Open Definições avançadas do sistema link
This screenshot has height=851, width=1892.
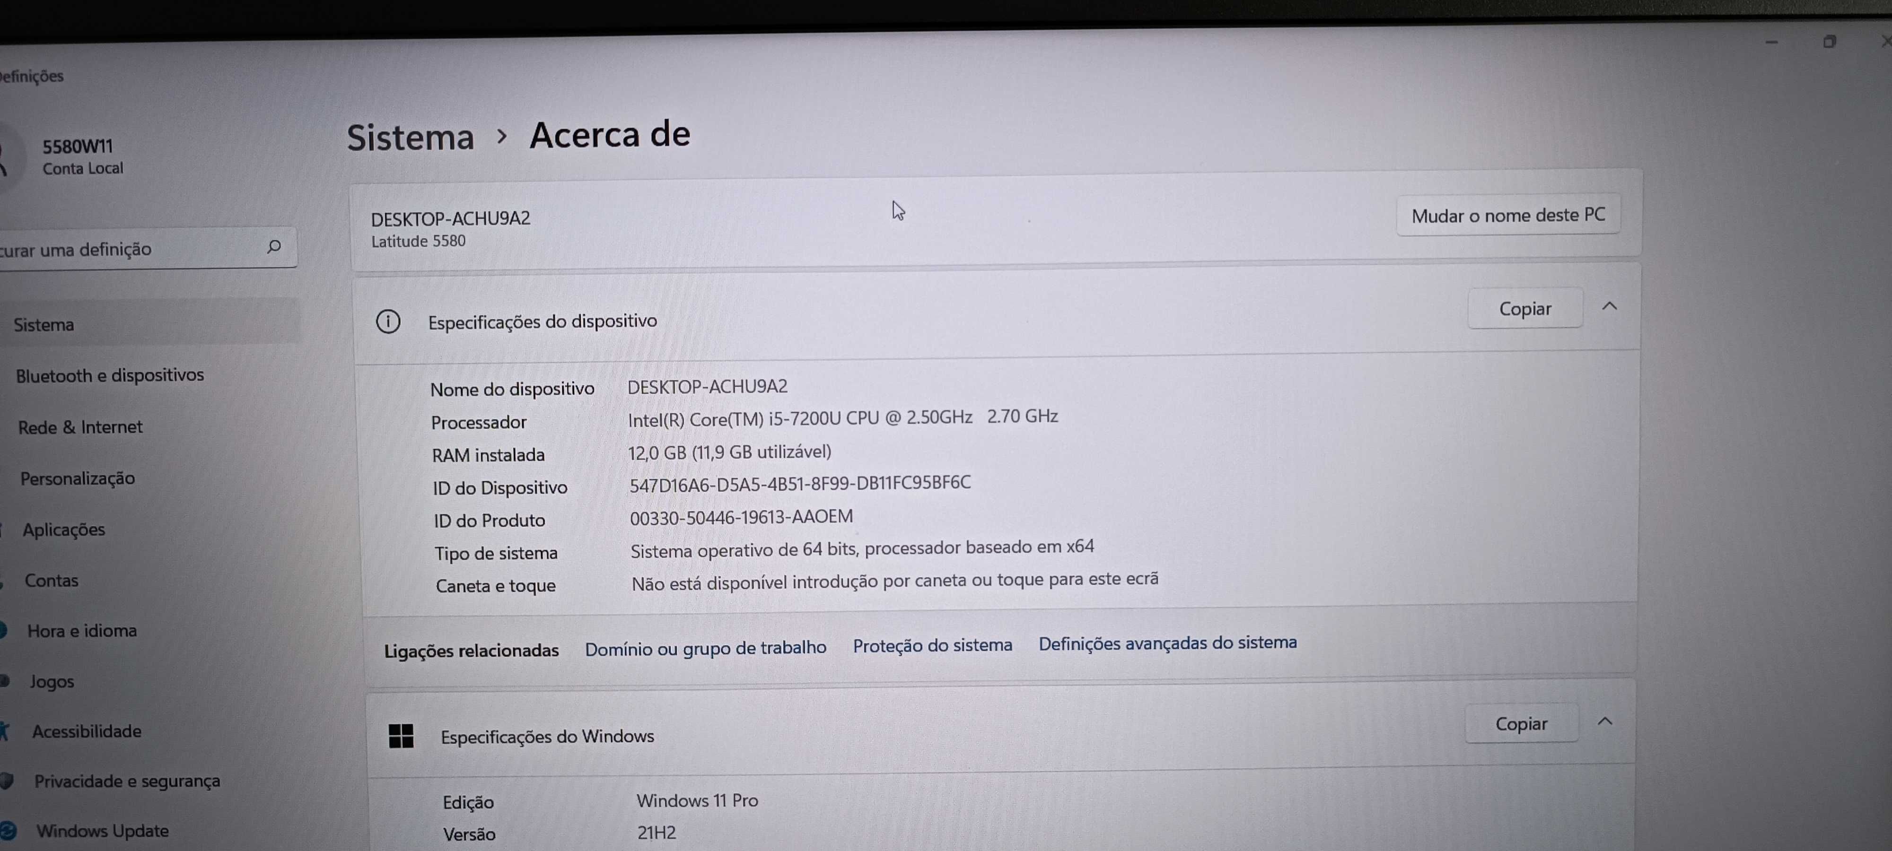pyautogui.click(x=1167, y=643)
